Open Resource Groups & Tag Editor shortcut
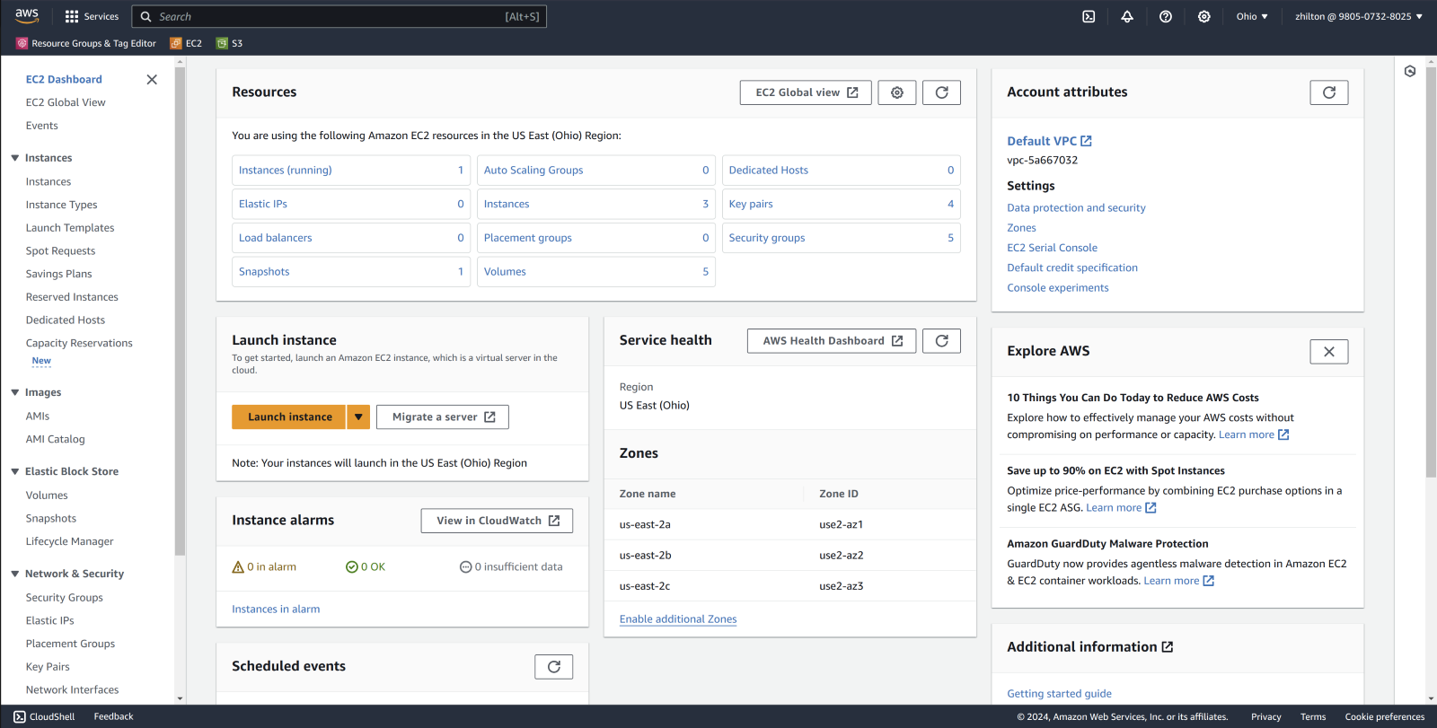This screenshot has width=1437, height=728. tap(86, 43)
